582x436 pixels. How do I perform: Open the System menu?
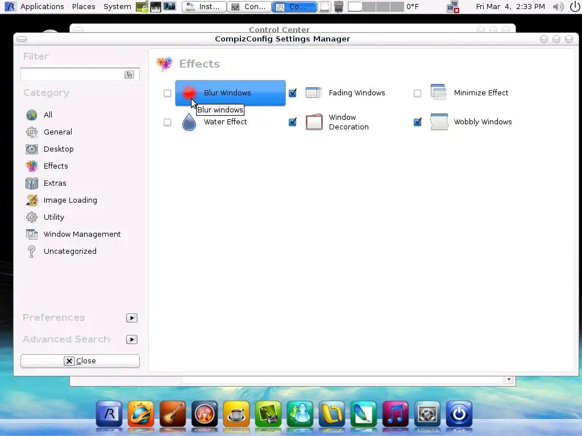[x=117, y=7]
